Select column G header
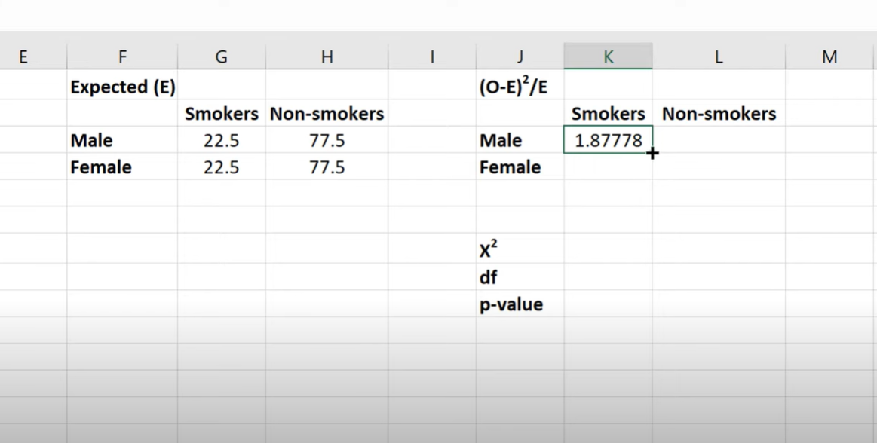The height and width of the screenshot is (443, 877). coord(221,57)
